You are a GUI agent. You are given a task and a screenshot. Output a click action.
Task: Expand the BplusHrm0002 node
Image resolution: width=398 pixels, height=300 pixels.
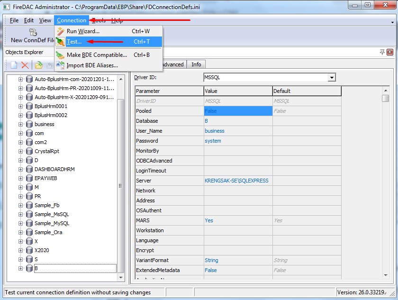(20, 115)
